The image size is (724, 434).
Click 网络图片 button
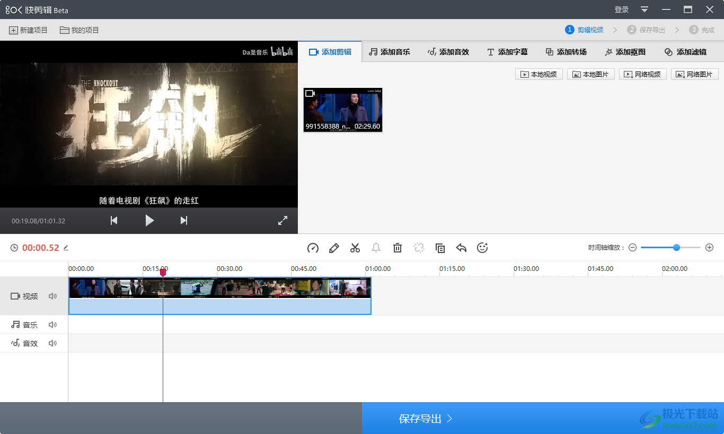(x=695, y=75)
